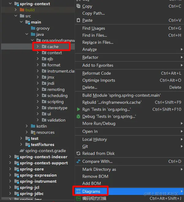The image size is (184, 202).
Task: Click the orange build folder icon
Action: [x=22, y=10]
